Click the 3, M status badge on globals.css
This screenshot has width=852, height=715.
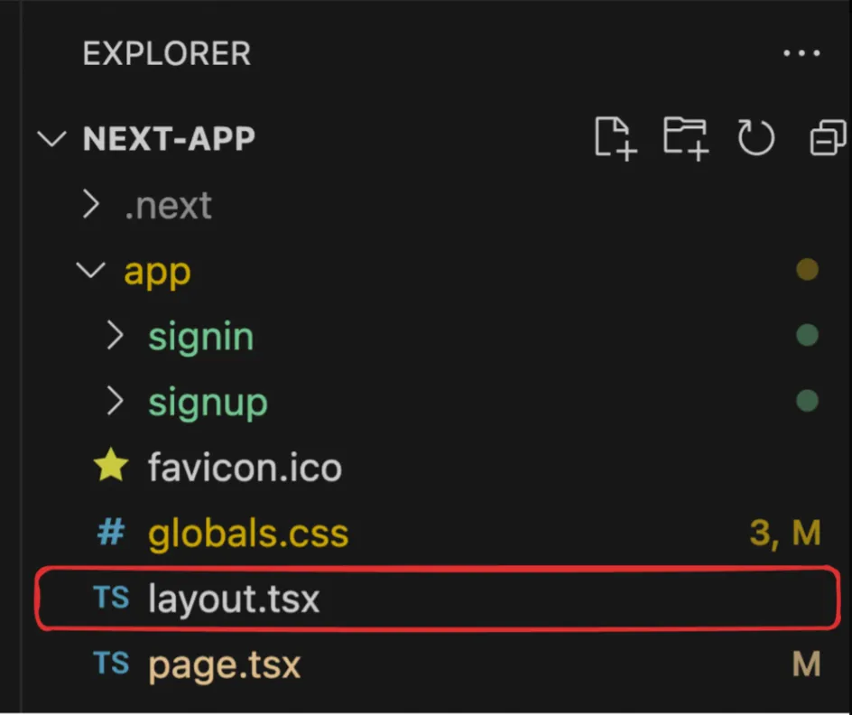coord(784,534)
